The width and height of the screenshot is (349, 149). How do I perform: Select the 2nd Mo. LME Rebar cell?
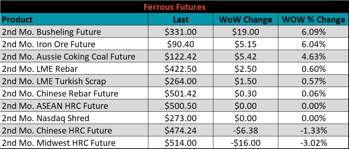pyautogui.click(x=74, y=69)
